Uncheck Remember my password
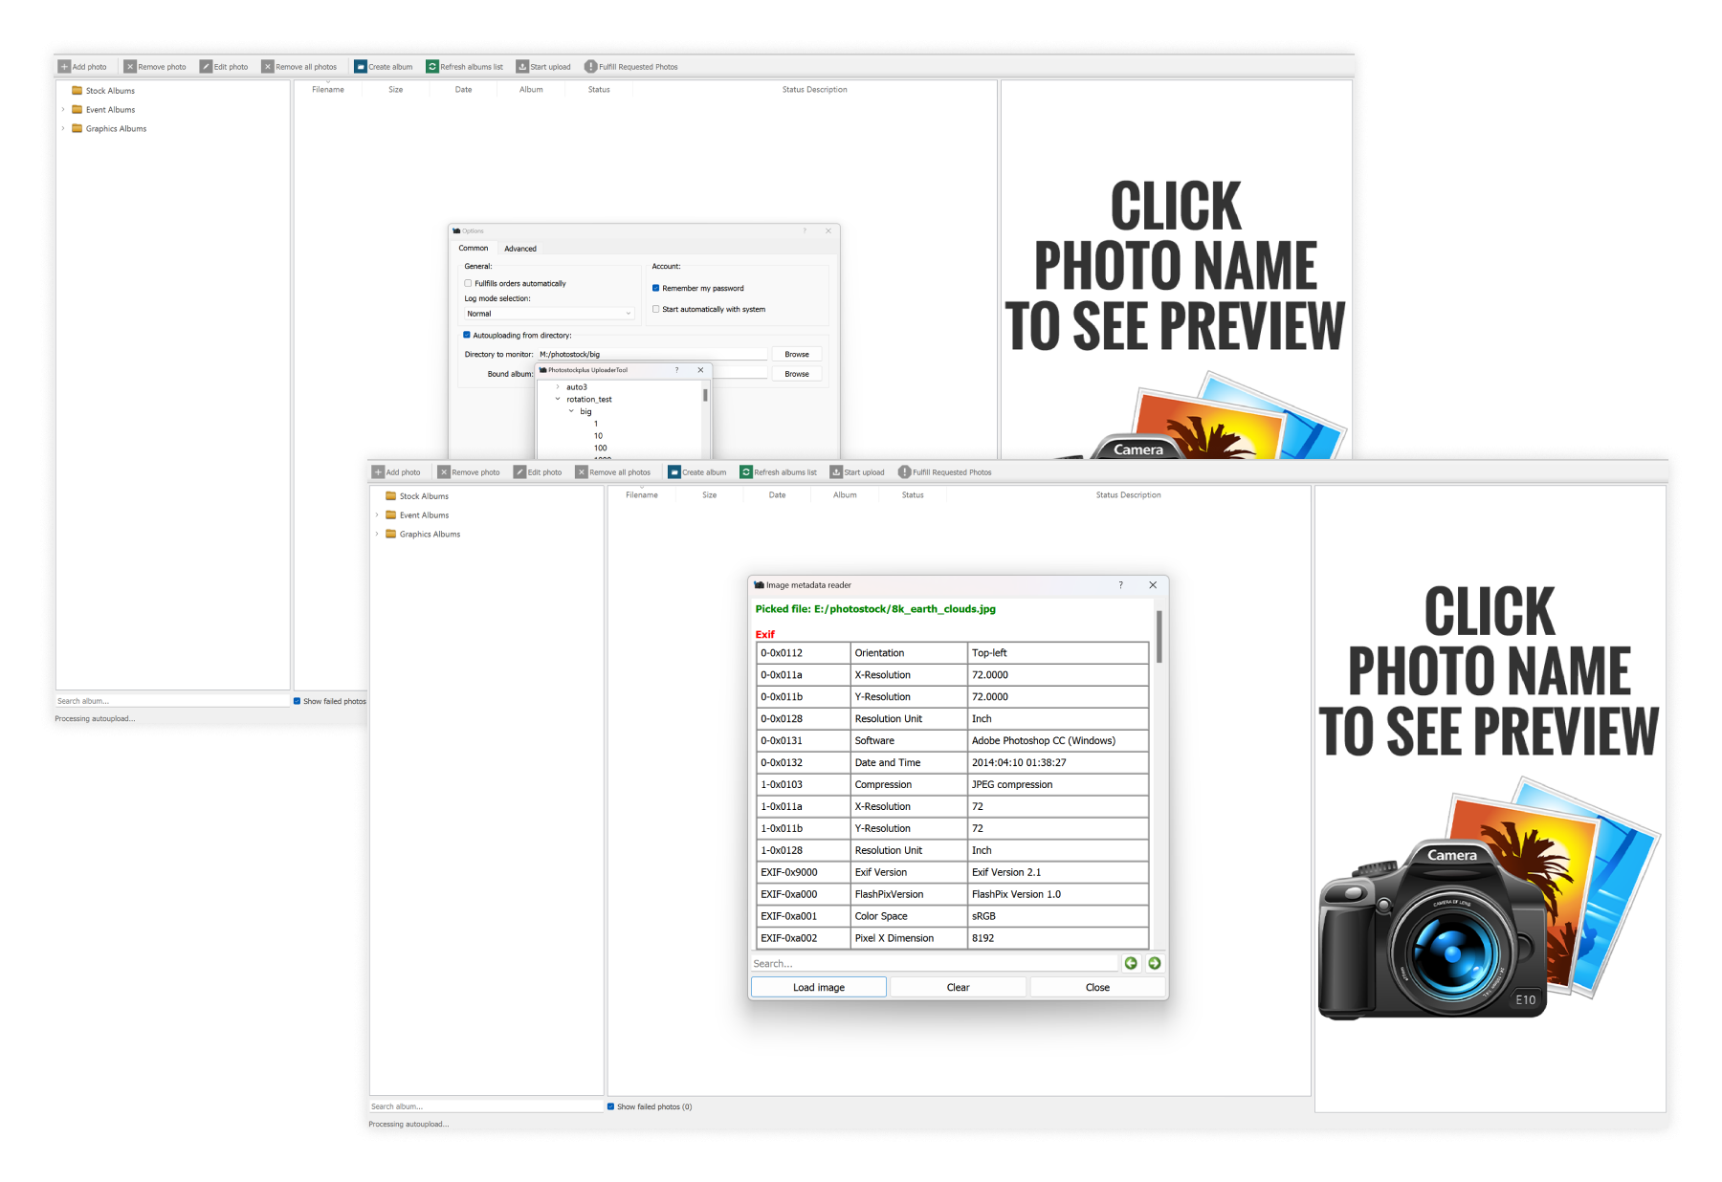1722x1182 pixels. tap(655, 288)
